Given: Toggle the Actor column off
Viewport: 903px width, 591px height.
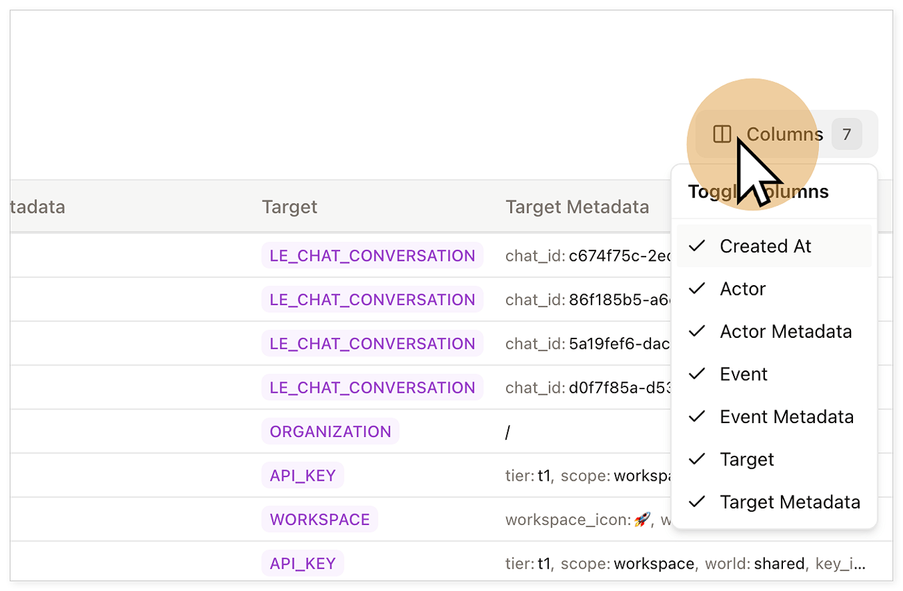Looking at the screenshot, I should (774, 289).
